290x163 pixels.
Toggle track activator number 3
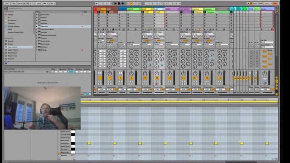(x=100, y=78)
